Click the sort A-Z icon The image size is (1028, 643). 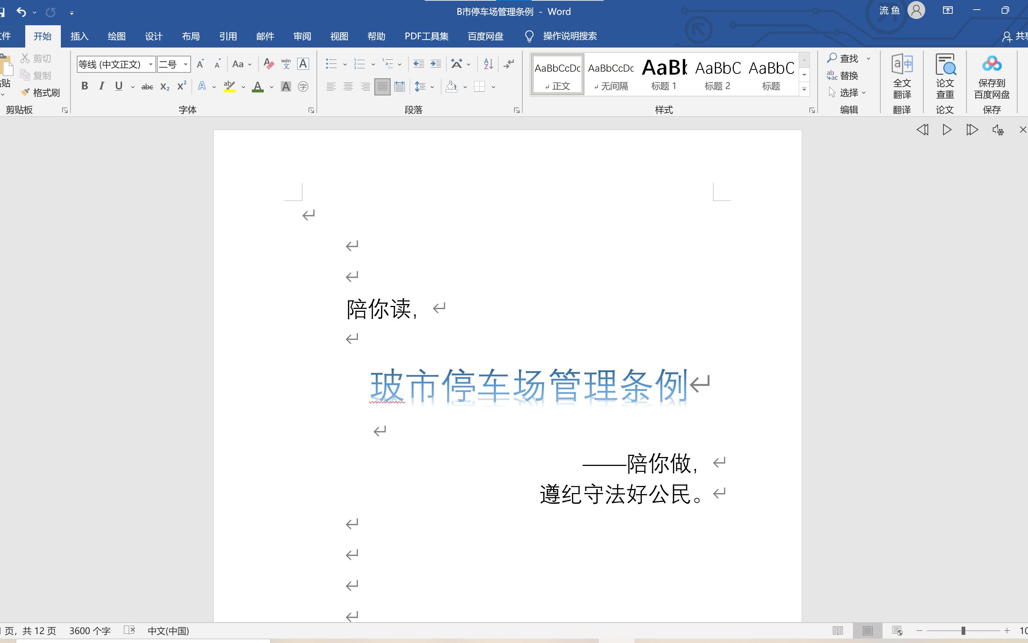[488, 64]
